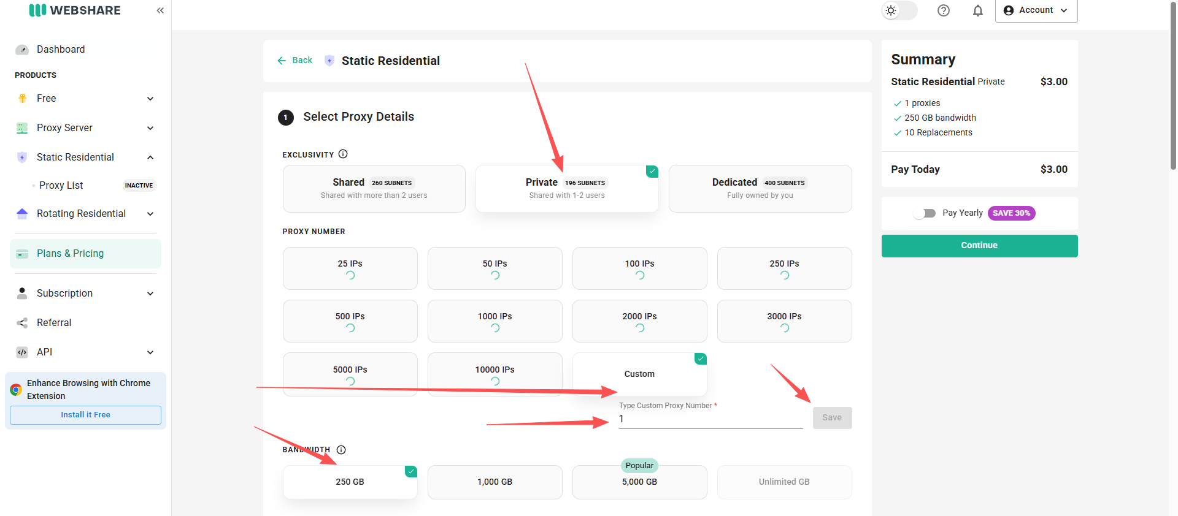This screenshot has width=1178, height=516.
Task: Go to Plans & Pricing
Action: pyautogui.click(x=85, y=254)
